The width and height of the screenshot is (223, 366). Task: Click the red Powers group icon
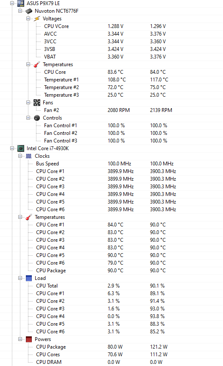point(29,339)
